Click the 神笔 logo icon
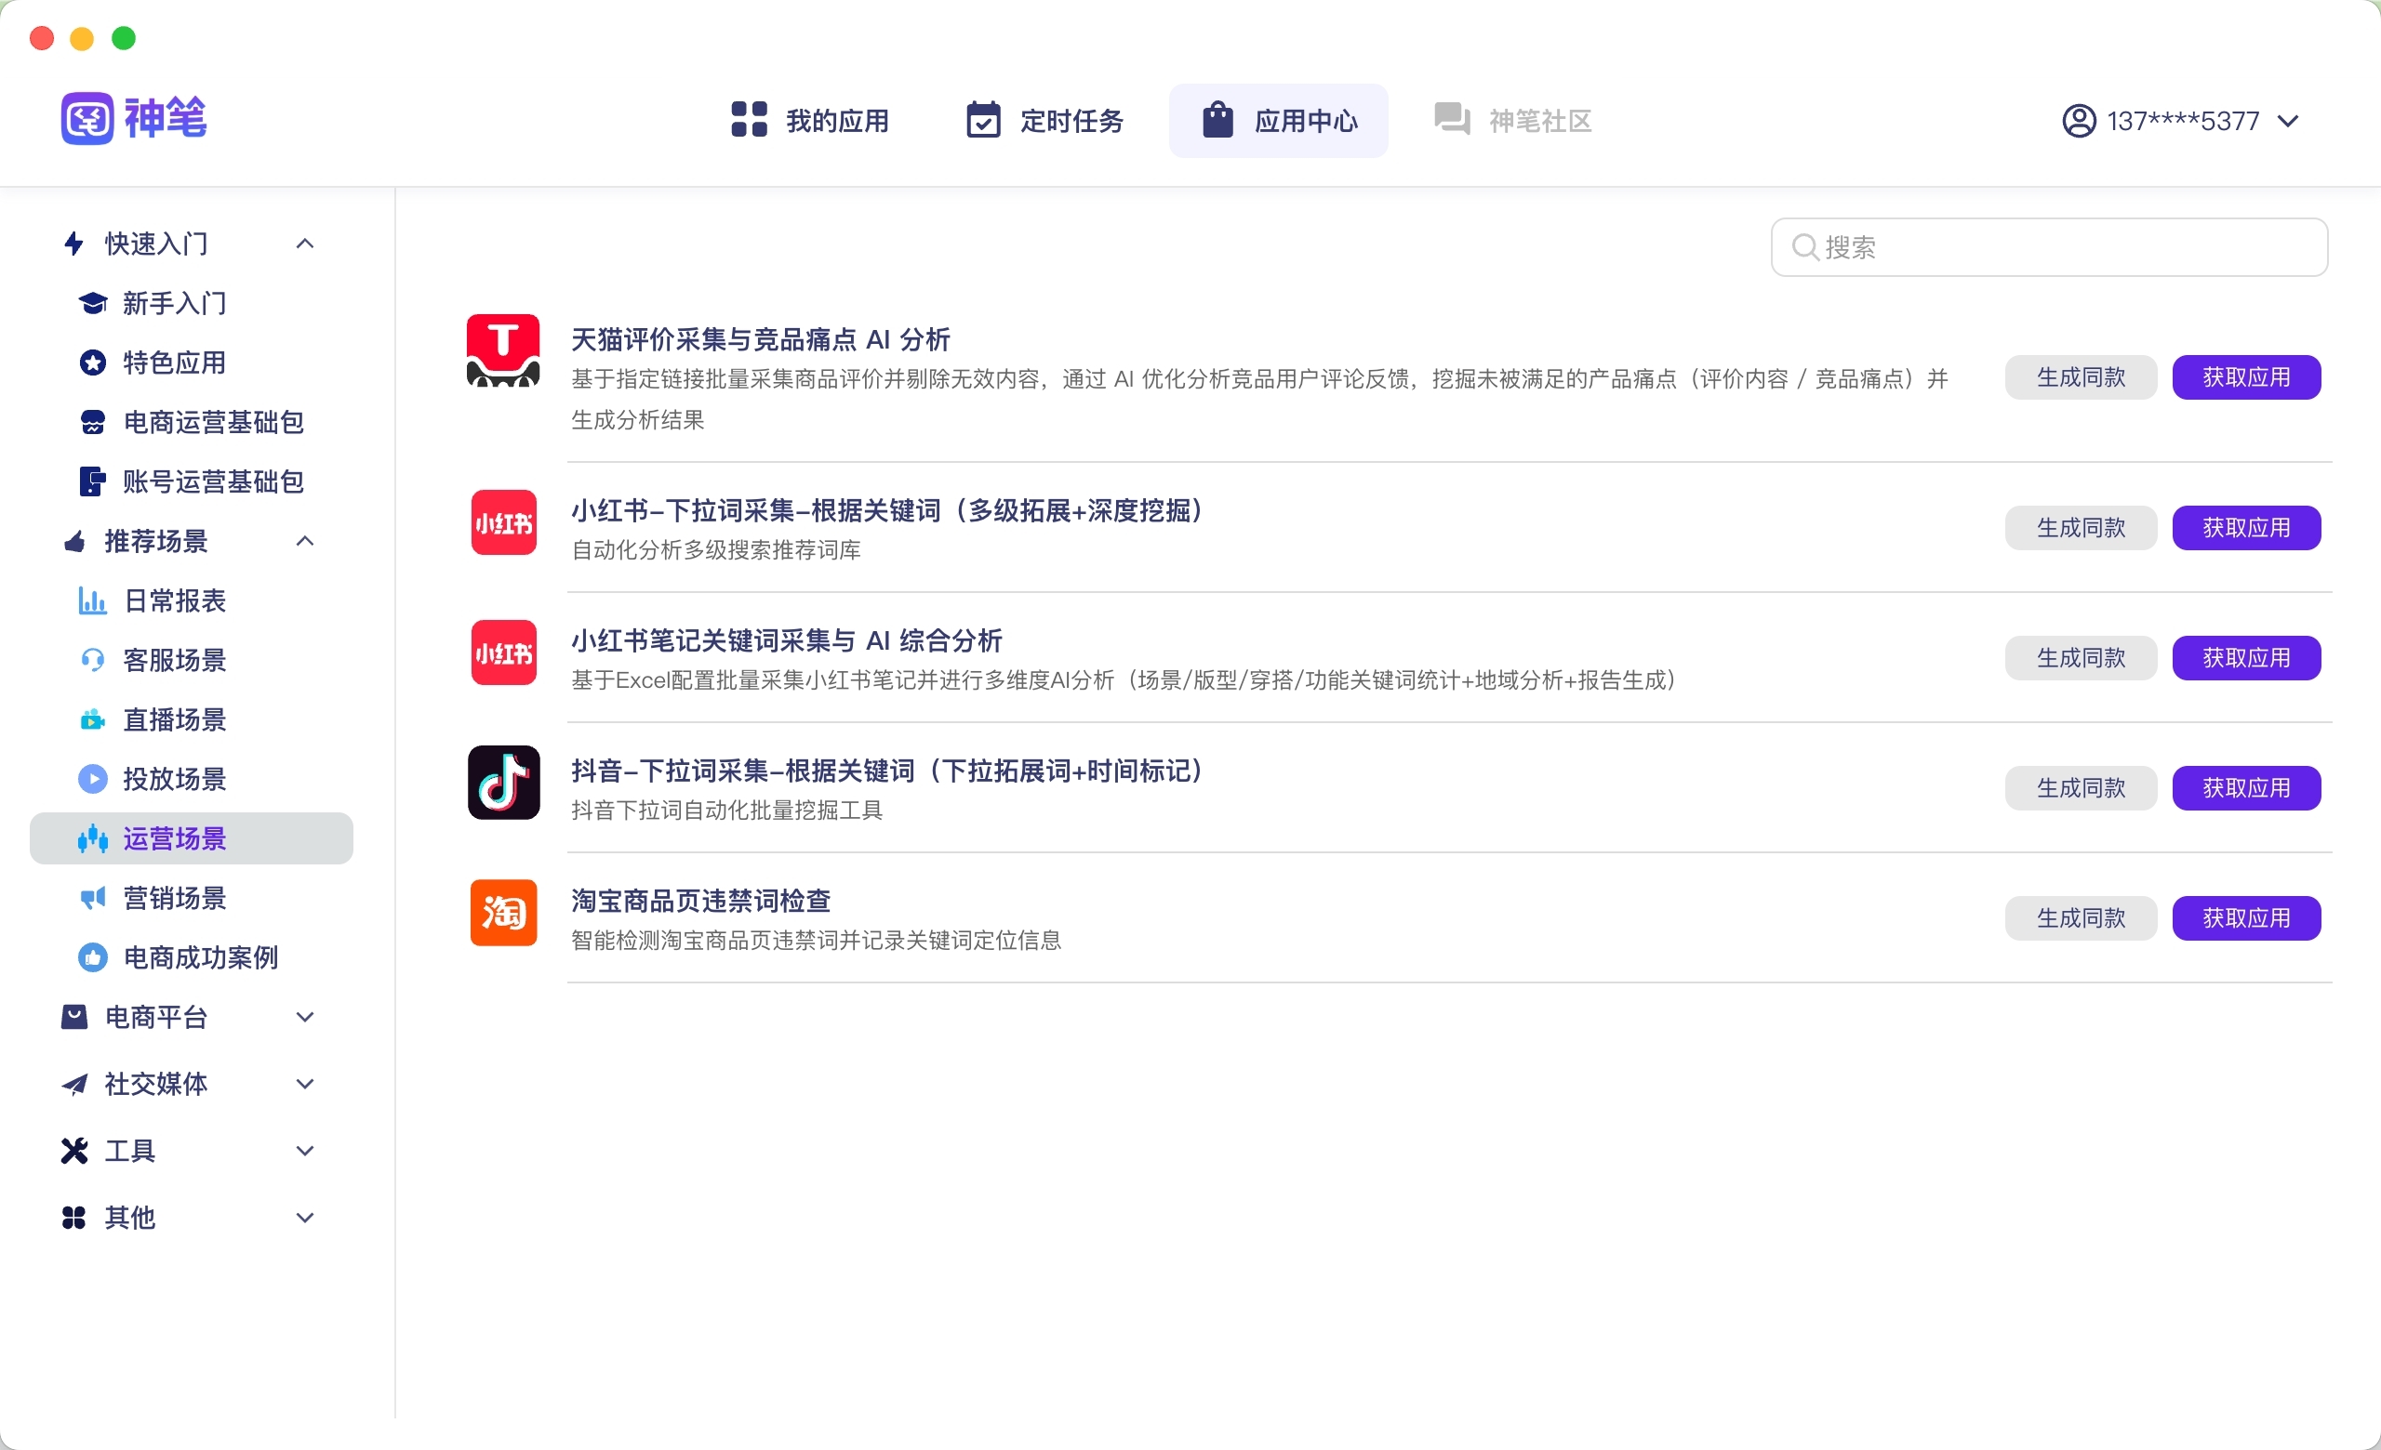Screen dimensions: 2381x1450 coord(88,119)
